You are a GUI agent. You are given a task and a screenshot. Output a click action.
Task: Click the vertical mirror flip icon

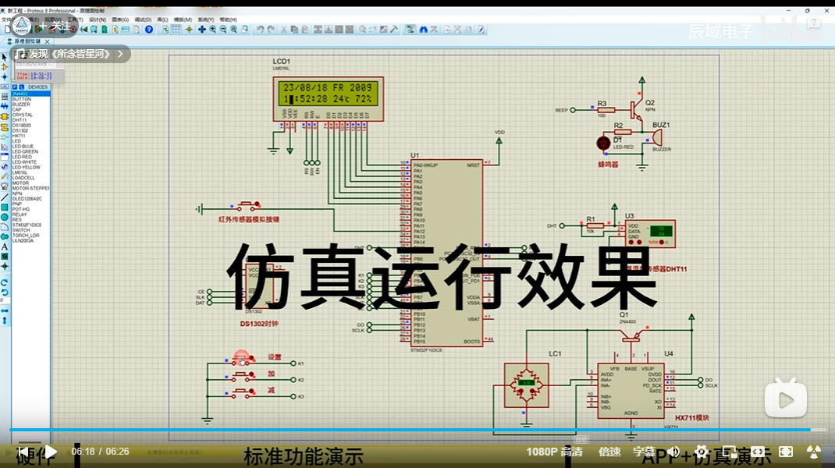4,321
